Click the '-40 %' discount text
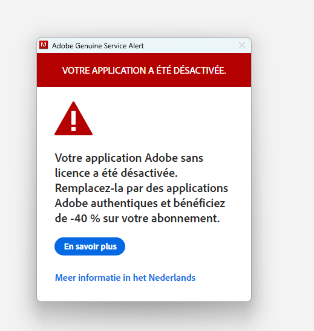 click(85, 218)
